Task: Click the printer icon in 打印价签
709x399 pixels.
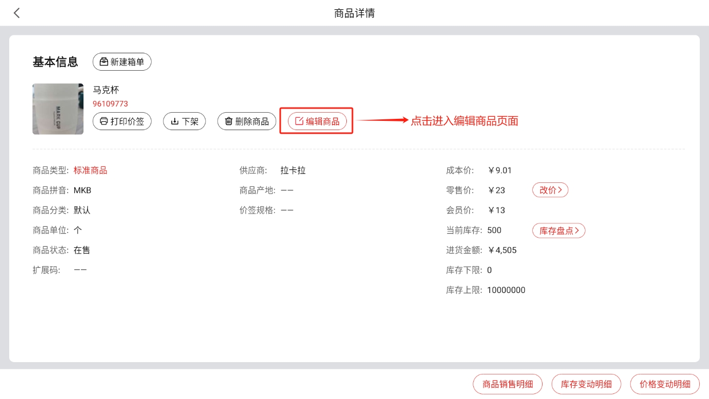Action: [104, 121]
